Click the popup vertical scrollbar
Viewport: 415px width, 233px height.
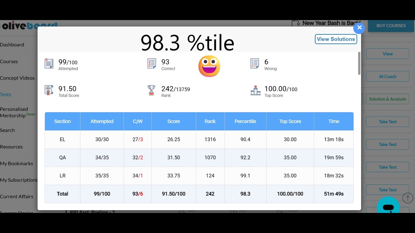(x=359, y=63)
